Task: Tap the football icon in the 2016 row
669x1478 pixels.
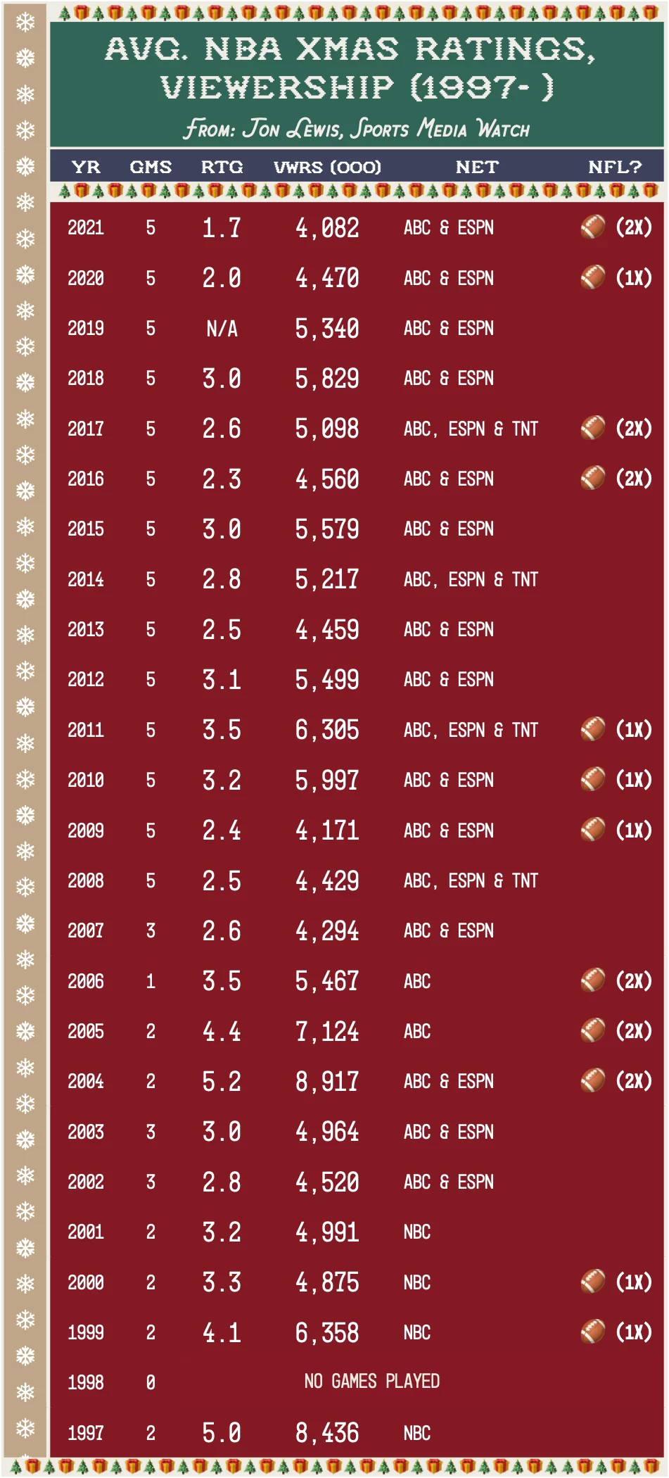Action: tap(592, 479)
